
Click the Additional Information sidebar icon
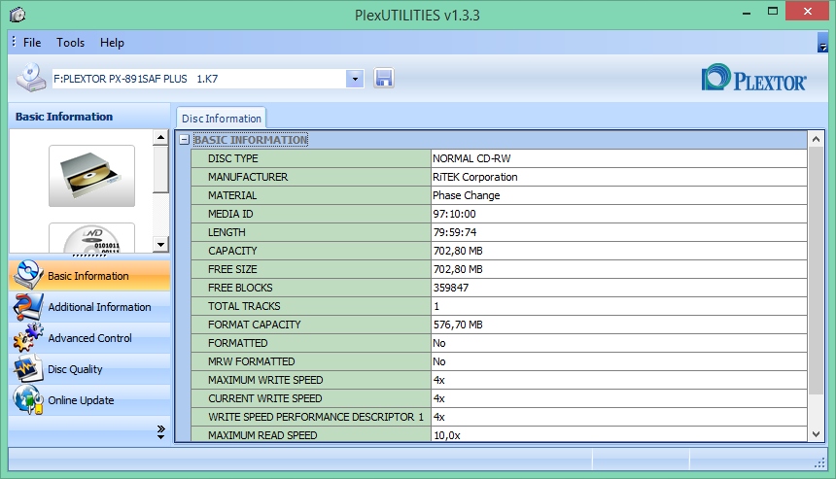click(x=27, y=307)
